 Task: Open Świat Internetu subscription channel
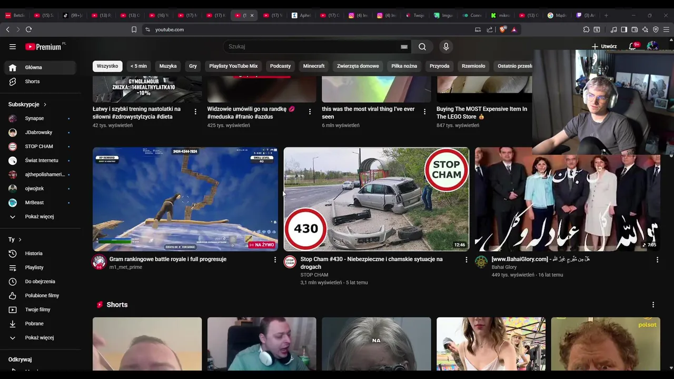41,161
